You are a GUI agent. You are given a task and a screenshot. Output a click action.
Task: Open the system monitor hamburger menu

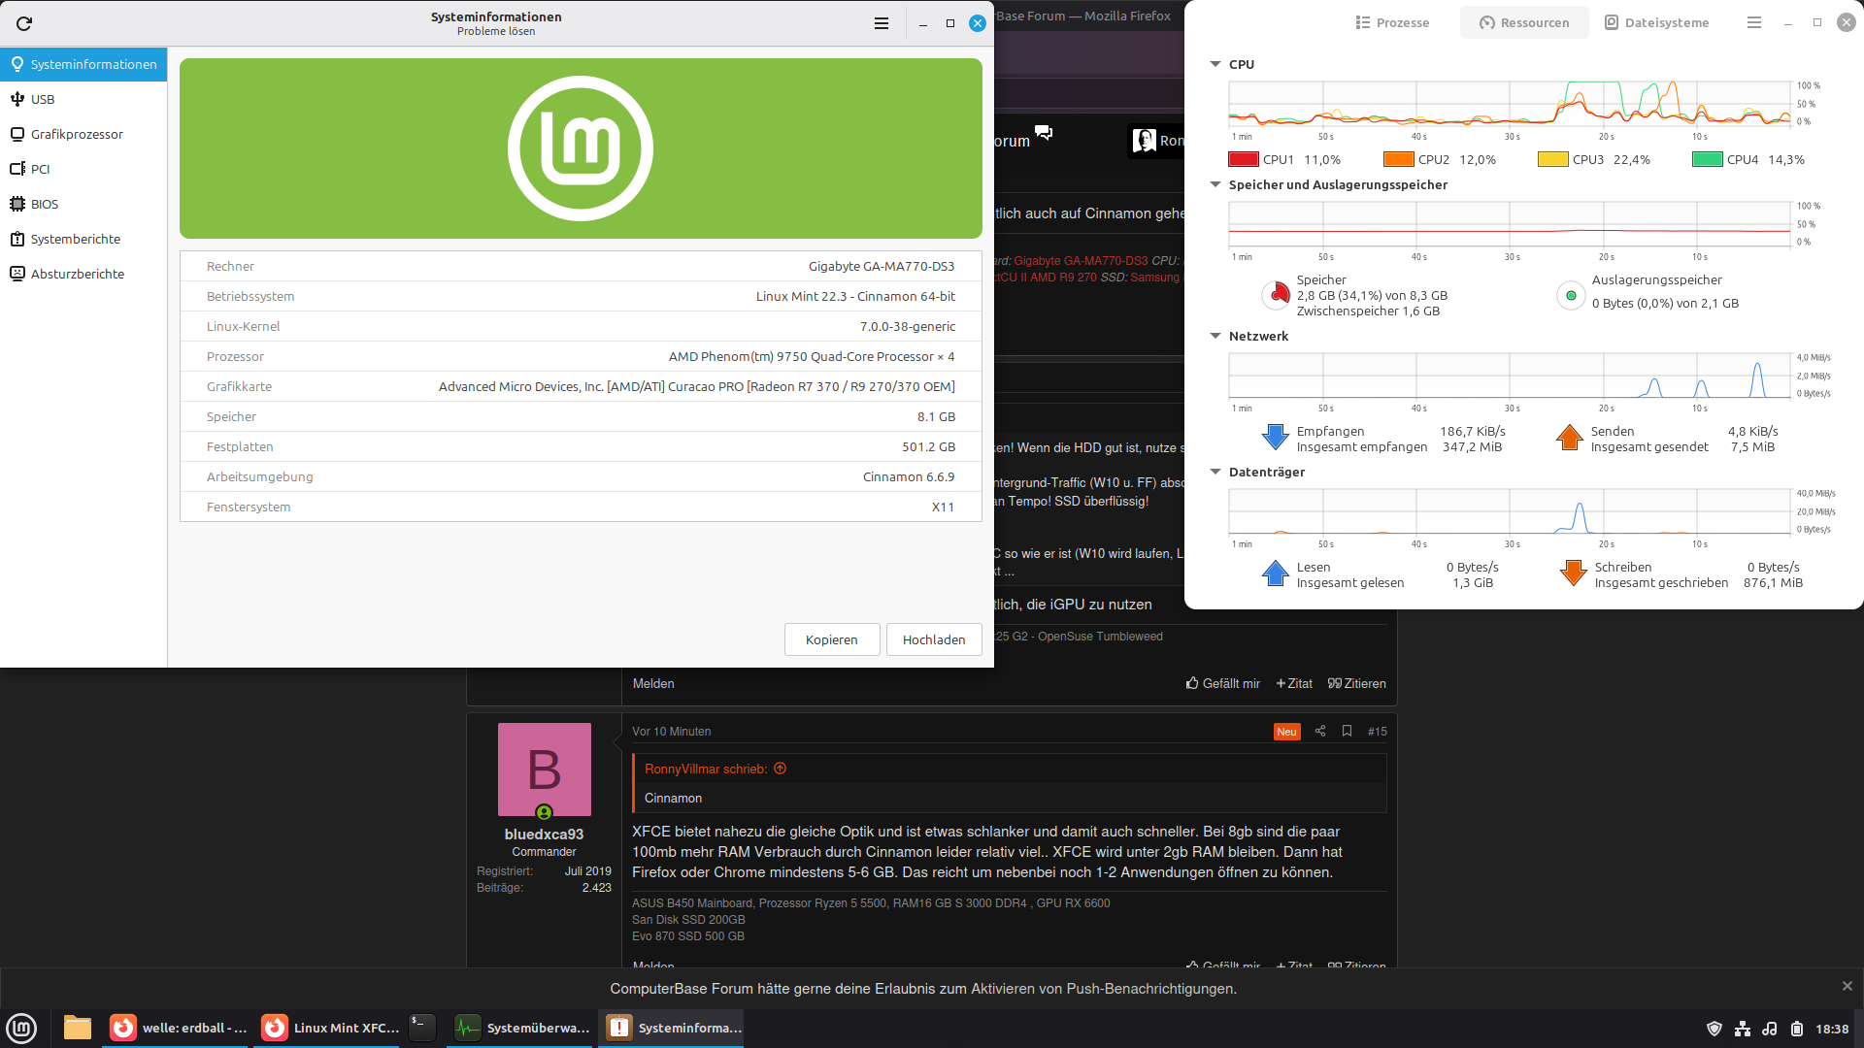pos(1754,22)
